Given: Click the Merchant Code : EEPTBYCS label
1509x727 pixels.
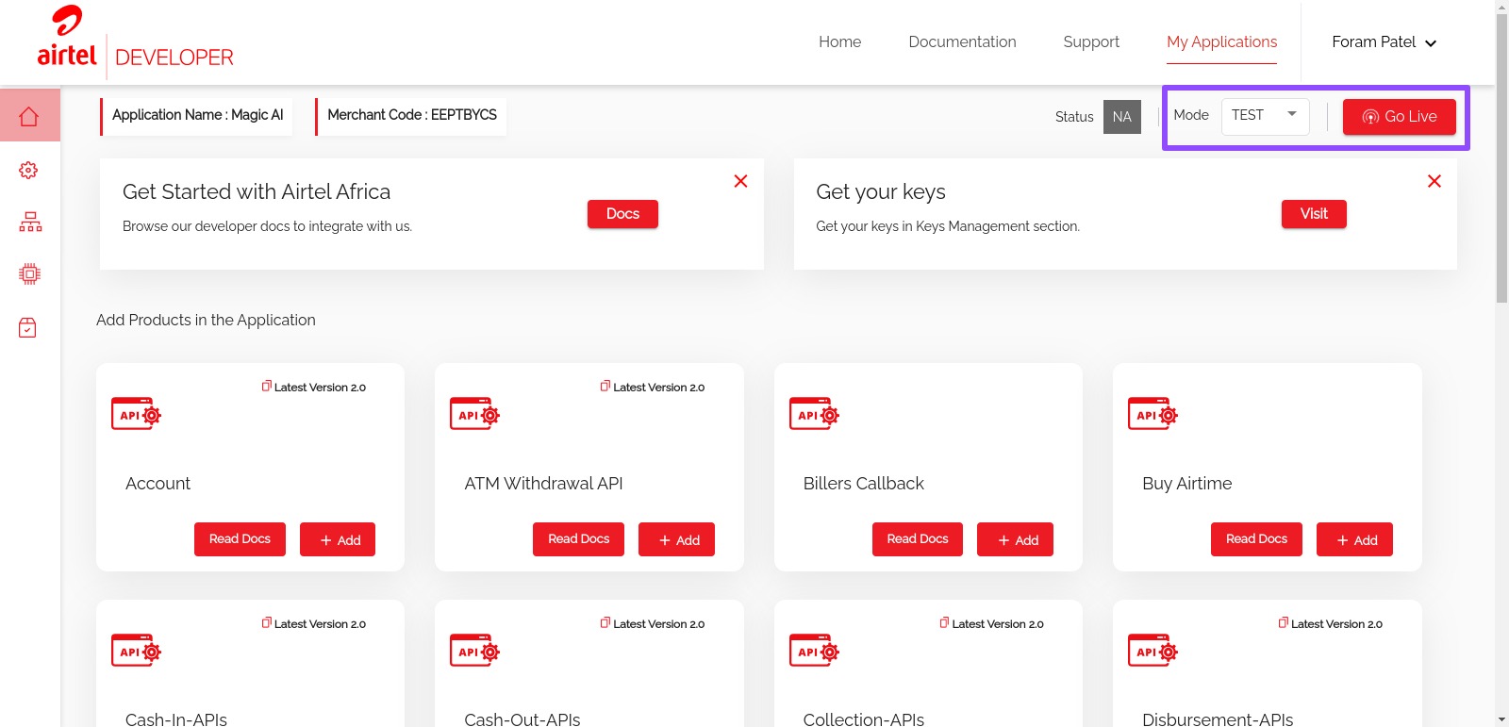Looking at the screenshot, I should 411,115.
